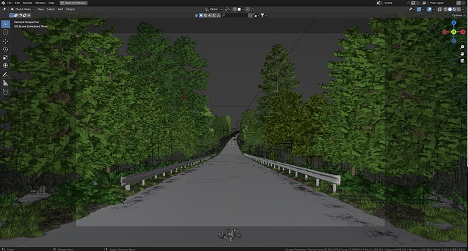Open the Options dropdown
Screen dimensions: 468x251
click(459, 16)
